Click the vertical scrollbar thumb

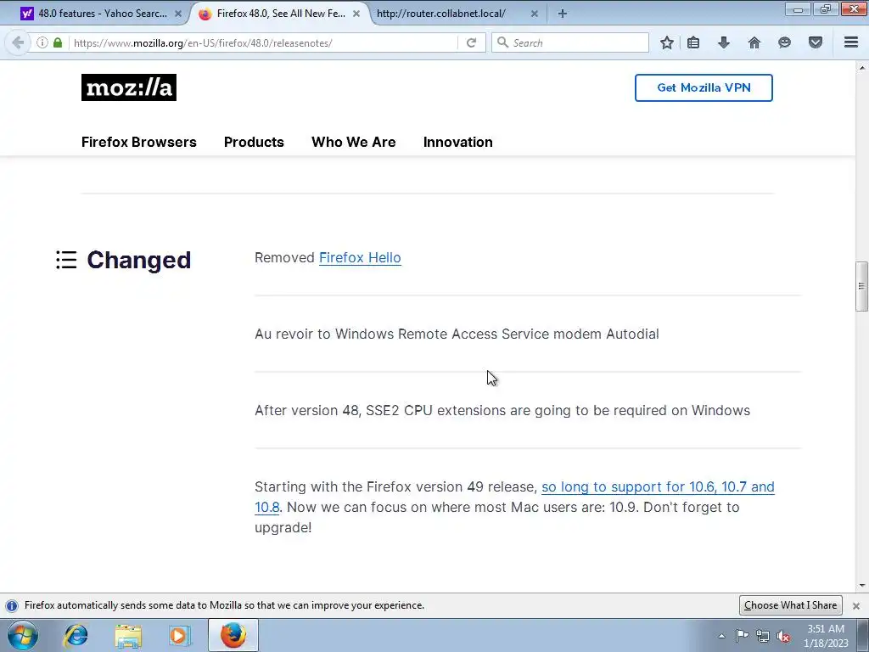(861, 286)
